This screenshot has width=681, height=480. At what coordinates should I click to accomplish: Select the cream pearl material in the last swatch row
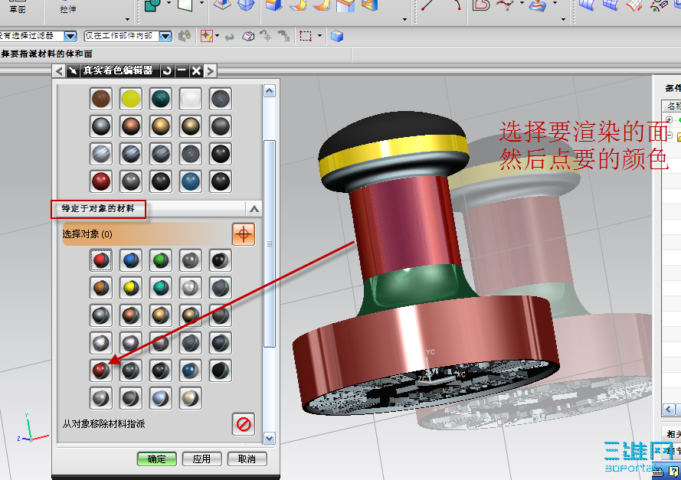(x=191, y=398)
